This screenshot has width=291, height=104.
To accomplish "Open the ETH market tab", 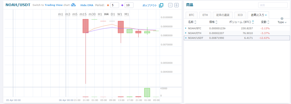I will coord(205,15).
